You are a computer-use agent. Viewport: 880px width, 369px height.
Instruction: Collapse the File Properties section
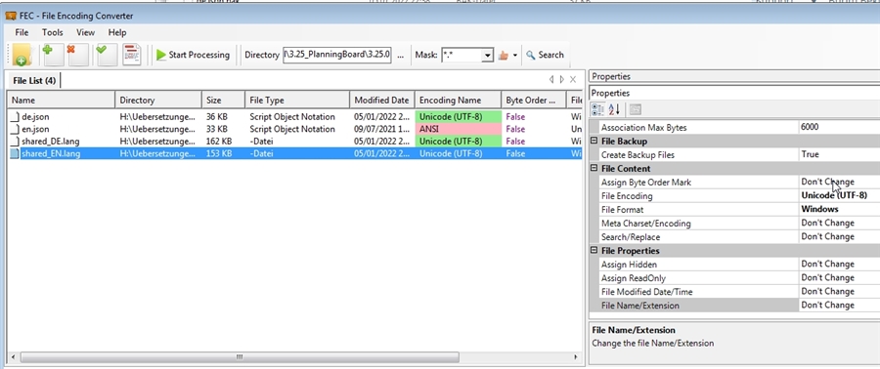click(x=594, y=251)
